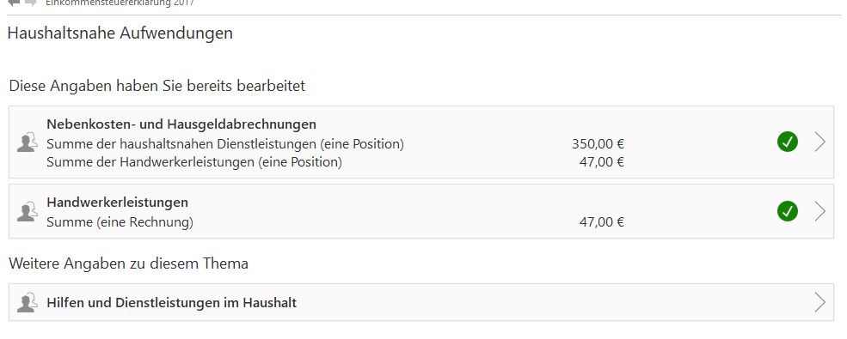Click the Haushaltsnahe Aufwendungen page title
Screen dimensions: 847x339
click(x=120, y=33)
